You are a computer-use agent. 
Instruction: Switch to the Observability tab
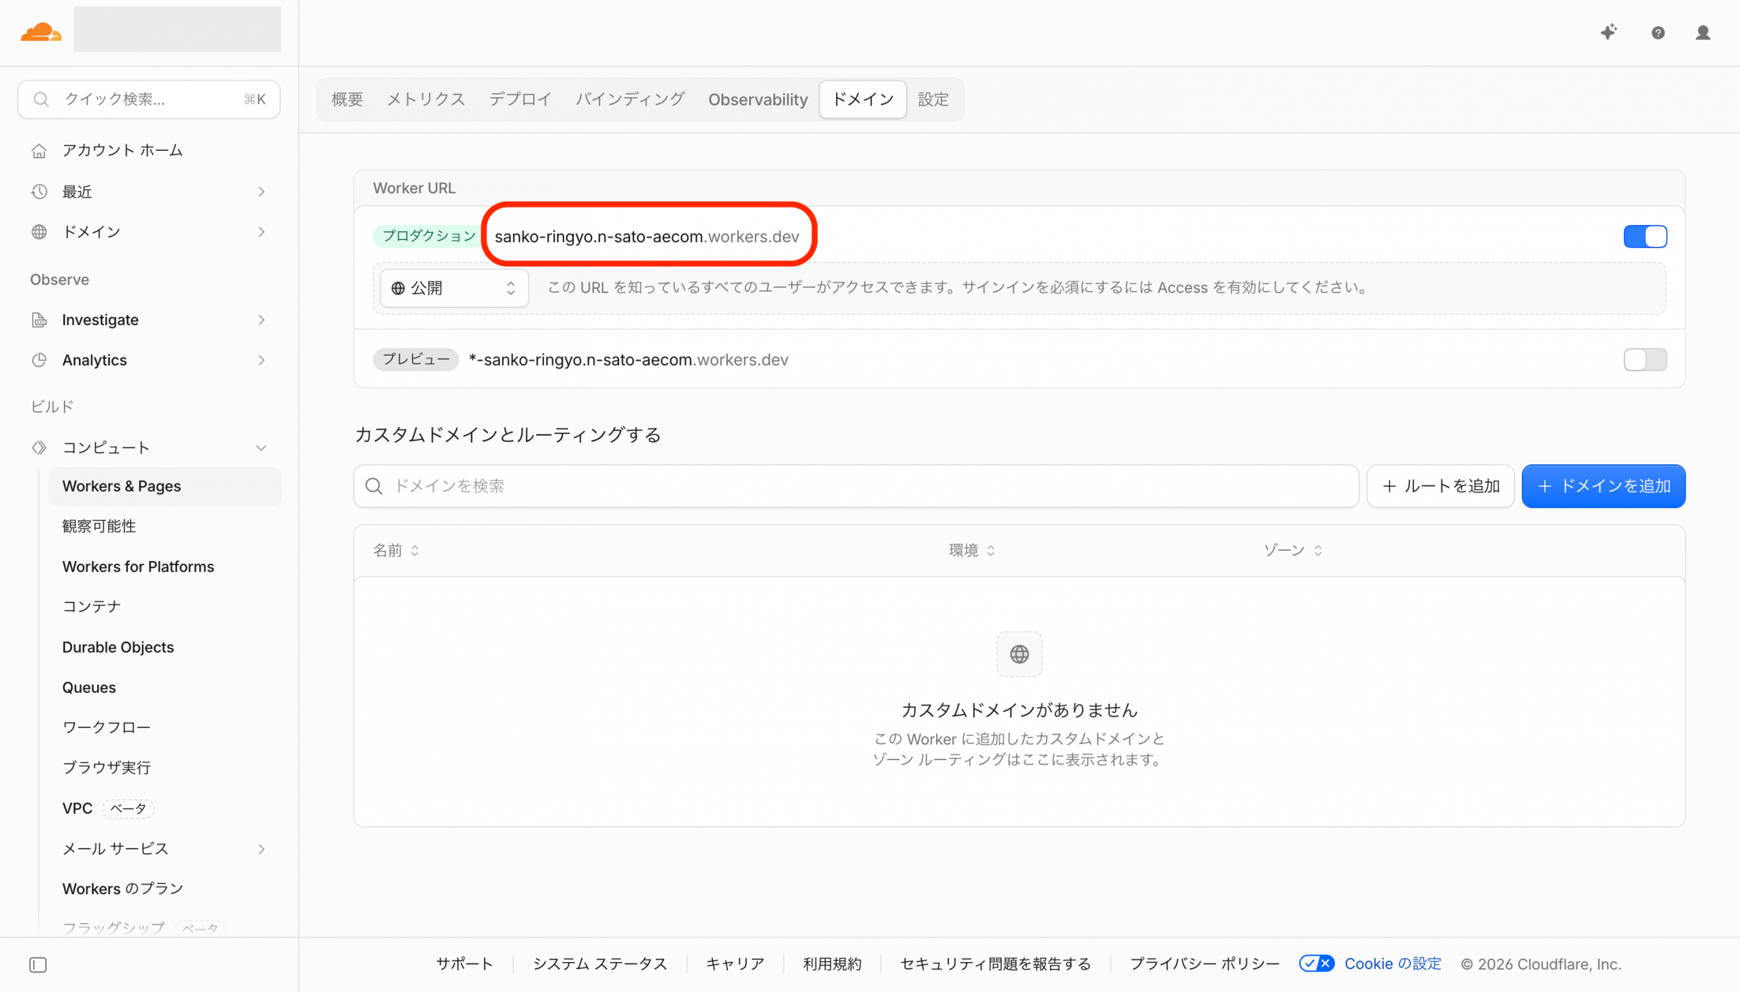(x=757, y=99)
